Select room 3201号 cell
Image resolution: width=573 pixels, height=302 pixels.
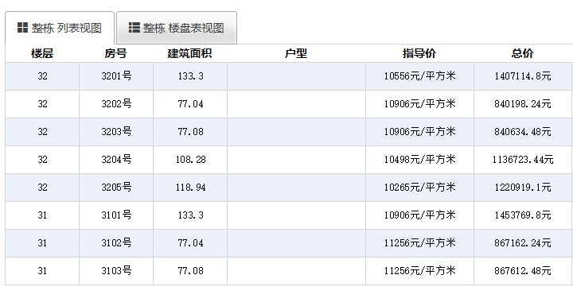116,76
